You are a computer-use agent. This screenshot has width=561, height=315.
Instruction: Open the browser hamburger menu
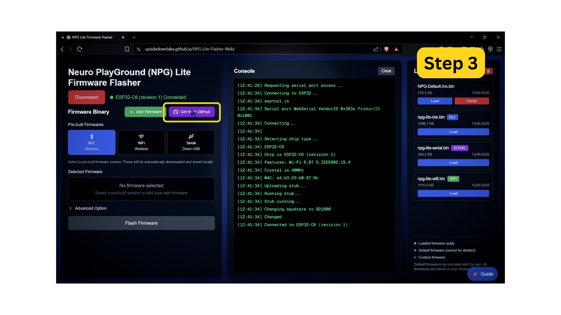pos(499,49)
